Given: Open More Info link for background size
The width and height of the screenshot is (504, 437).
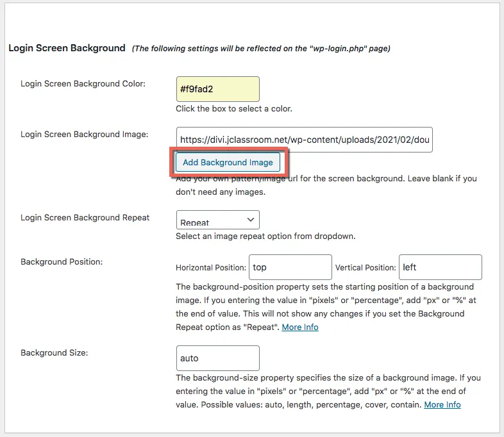Looking at the screenshot, I should (442, 404).
